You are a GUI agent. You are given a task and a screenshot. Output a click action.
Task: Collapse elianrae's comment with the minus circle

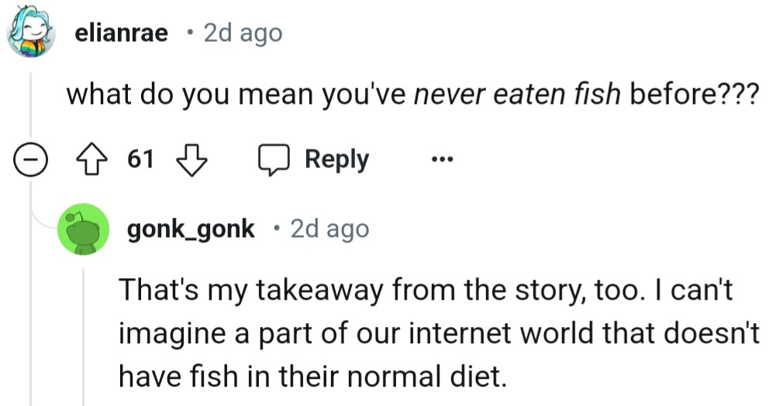tap(31, 160)
